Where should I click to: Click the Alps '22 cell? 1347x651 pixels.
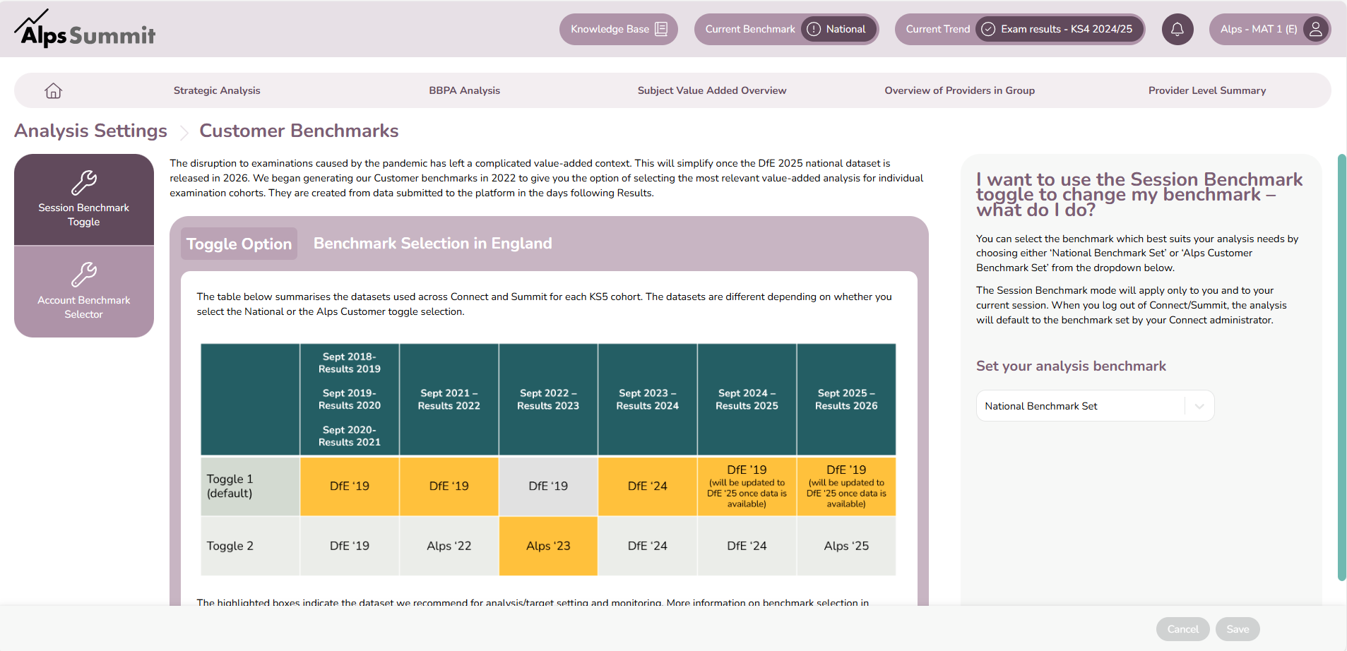click(449, 546)
